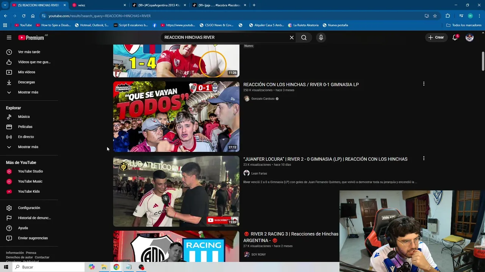Image resolution: width=485 pixels, height=272 pixels.
Task: Open Ayuda help page
Action: [29, 228]
